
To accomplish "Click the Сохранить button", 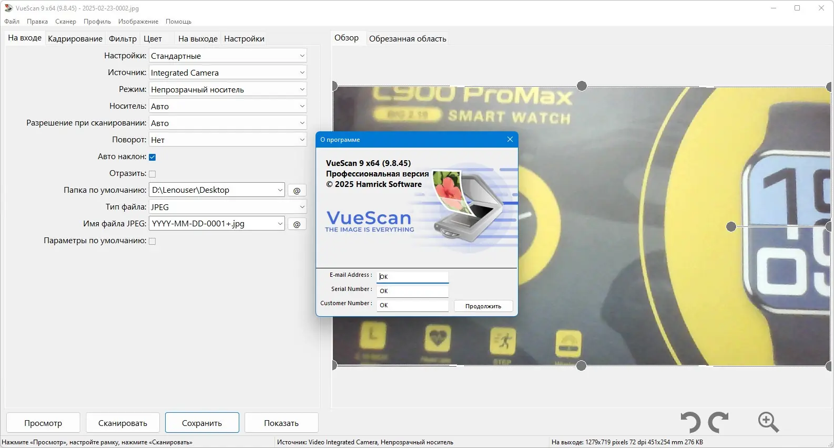I will [x=202, y=423].
